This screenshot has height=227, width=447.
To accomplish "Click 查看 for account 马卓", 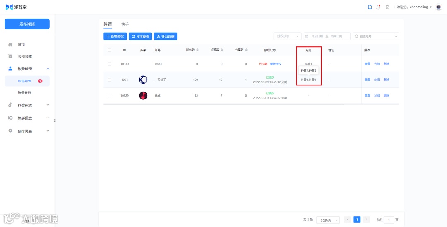I will pos(367,96).
